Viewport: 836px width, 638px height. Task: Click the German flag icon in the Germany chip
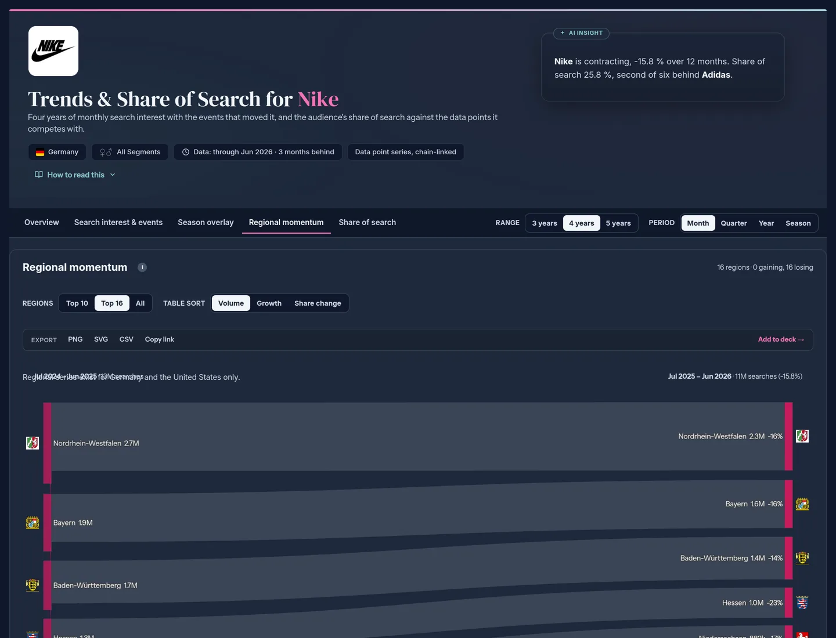coord(40,152)
